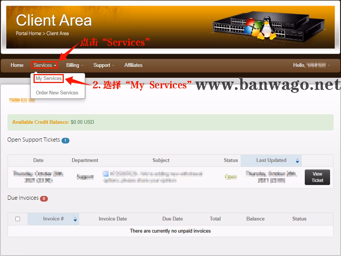Viewport: 341px width, 256px height.
Task: Open the Billing dropdown menu
Action: click(x=74, y=65)
